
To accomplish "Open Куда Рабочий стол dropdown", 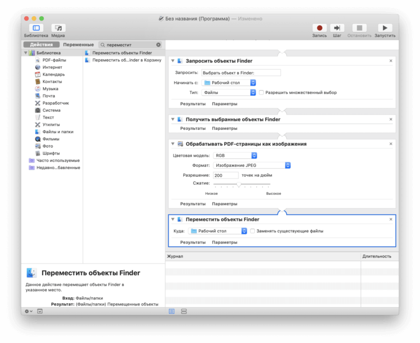I will [218, 231].
